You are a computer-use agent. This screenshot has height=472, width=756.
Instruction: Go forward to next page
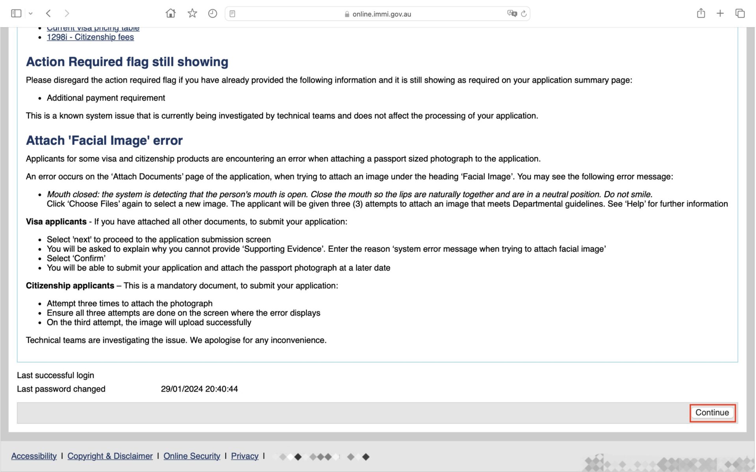point(67,13)
